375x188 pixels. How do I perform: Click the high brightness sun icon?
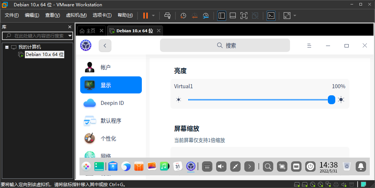(x=341, y=100)
